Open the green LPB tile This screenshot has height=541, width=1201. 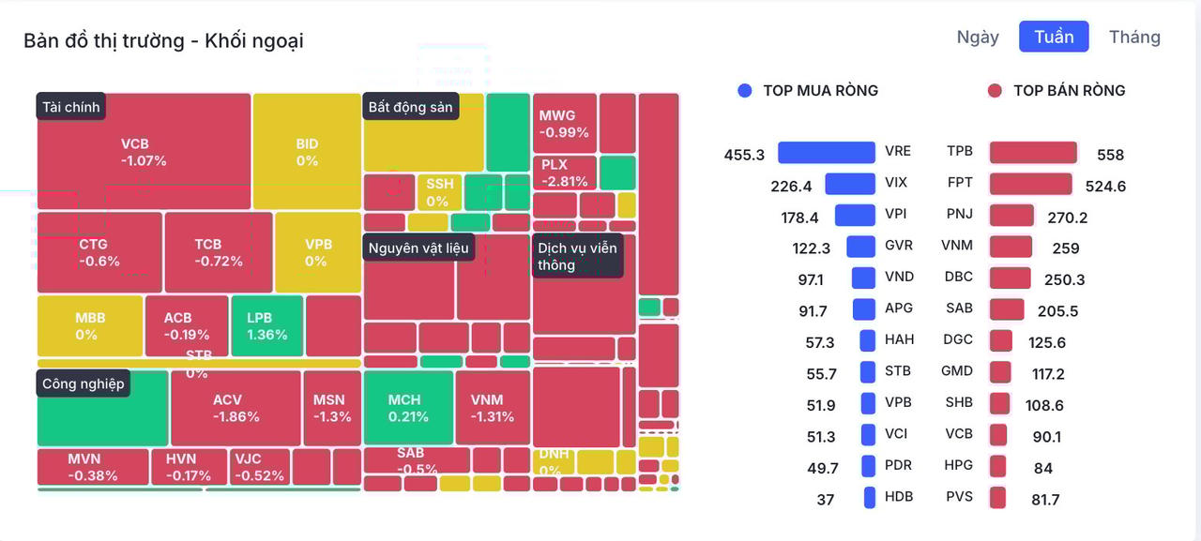[266, 325]
